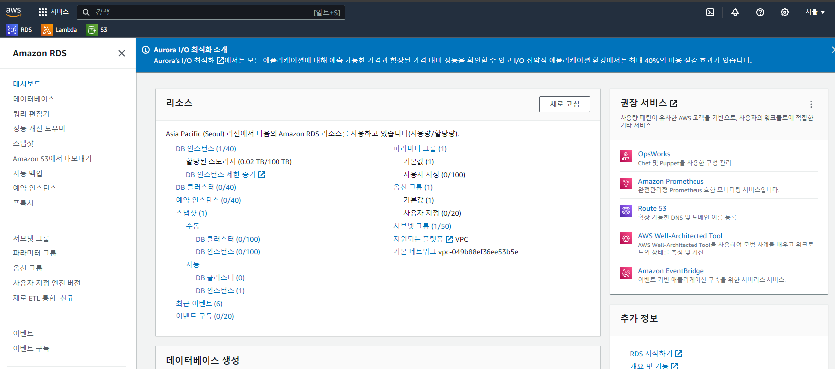835x369 pixels.
Task: Open 권장 서비스 external link icon
Action: [x=674, y=104]
